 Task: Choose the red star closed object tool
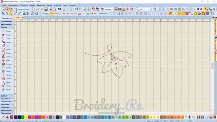click(3, 35)
